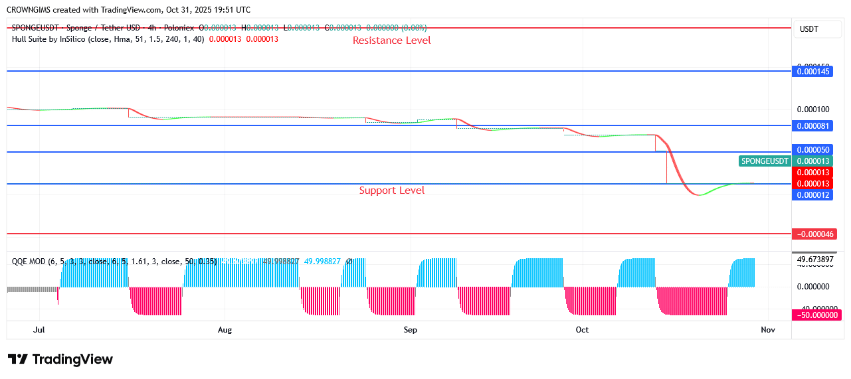Click the null-value symbol after QQE MOD values
The image size is (851, 379).
point(349,262)
